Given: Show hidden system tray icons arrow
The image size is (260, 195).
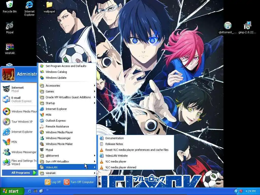Looking at the screenshot, I should pos(236,191).
